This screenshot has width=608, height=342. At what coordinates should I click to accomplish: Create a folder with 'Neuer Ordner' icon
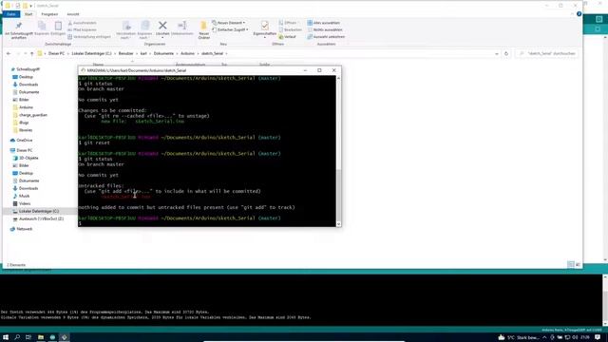[x=203, y=27]
